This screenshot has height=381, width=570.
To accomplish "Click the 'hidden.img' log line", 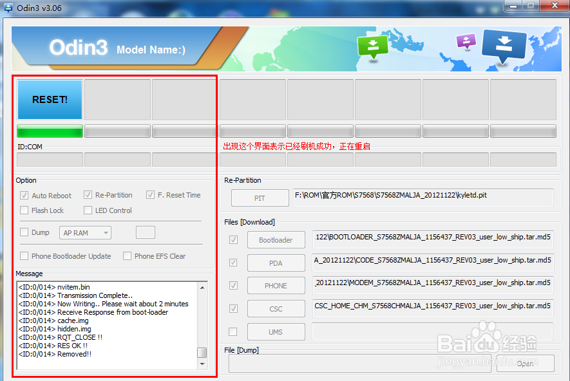I will (x=55, y=329).
